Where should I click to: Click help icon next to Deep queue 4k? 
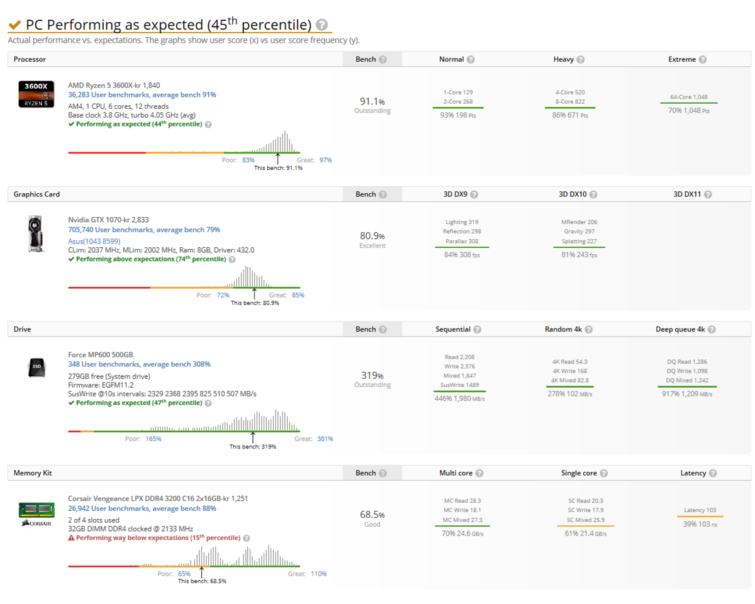click(x=712, y=329)
